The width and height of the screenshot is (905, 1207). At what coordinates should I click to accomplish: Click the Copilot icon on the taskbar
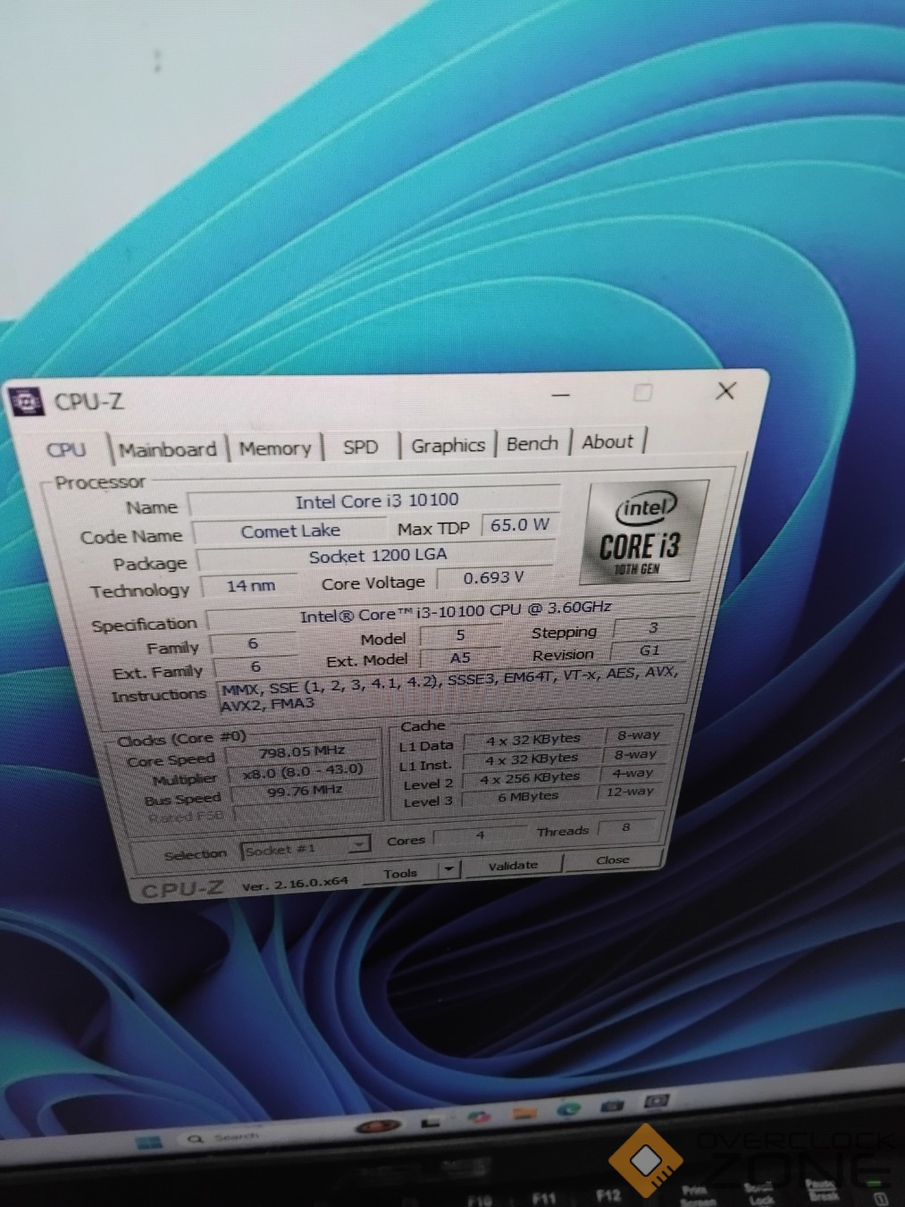479,1117
